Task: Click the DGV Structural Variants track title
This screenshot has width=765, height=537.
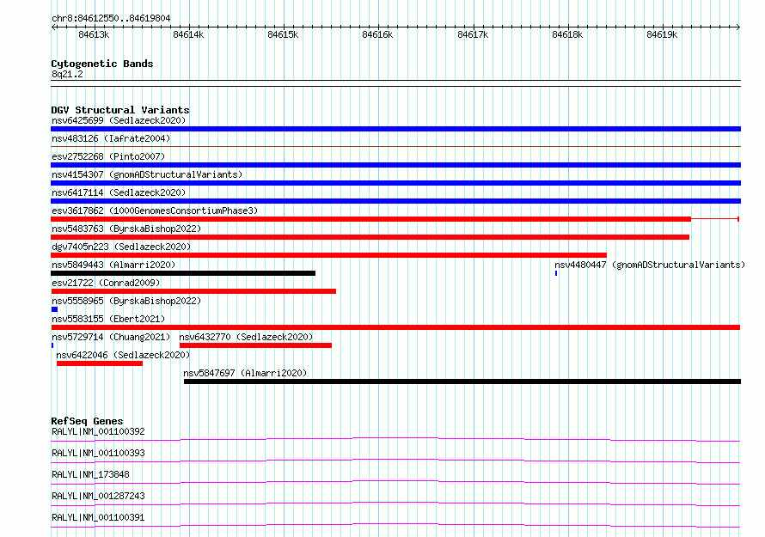Action: click(x=120, y=110)
